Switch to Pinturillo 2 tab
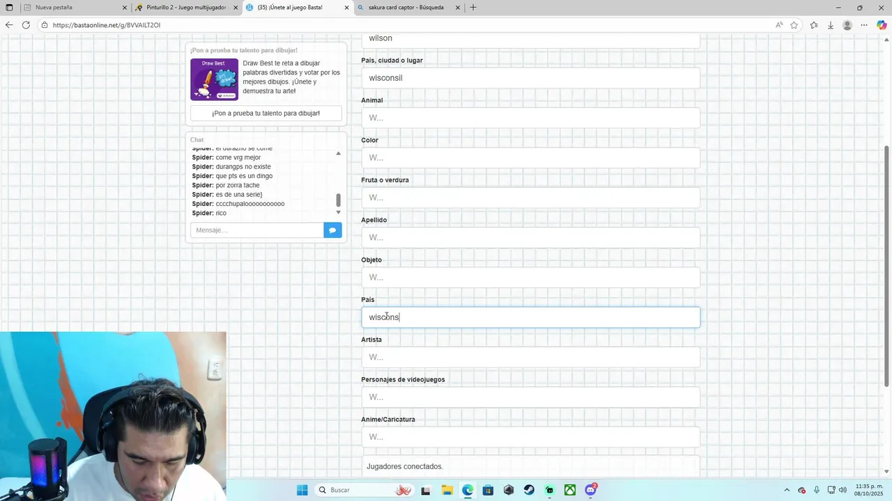Screen dimensions: 892x501 (186, 8)
